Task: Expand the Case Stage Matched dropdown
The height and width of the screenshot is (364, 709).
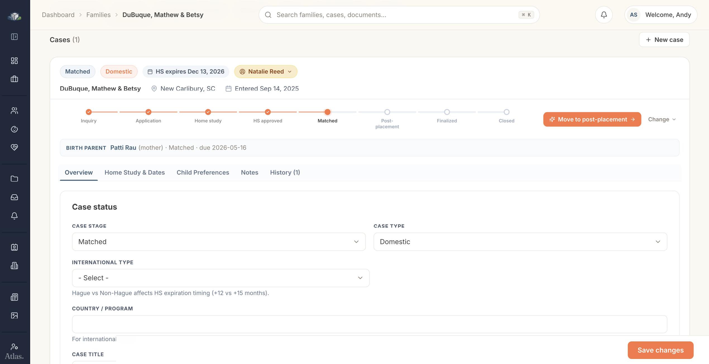Action: pyautogui.click(x=219, y=242)
